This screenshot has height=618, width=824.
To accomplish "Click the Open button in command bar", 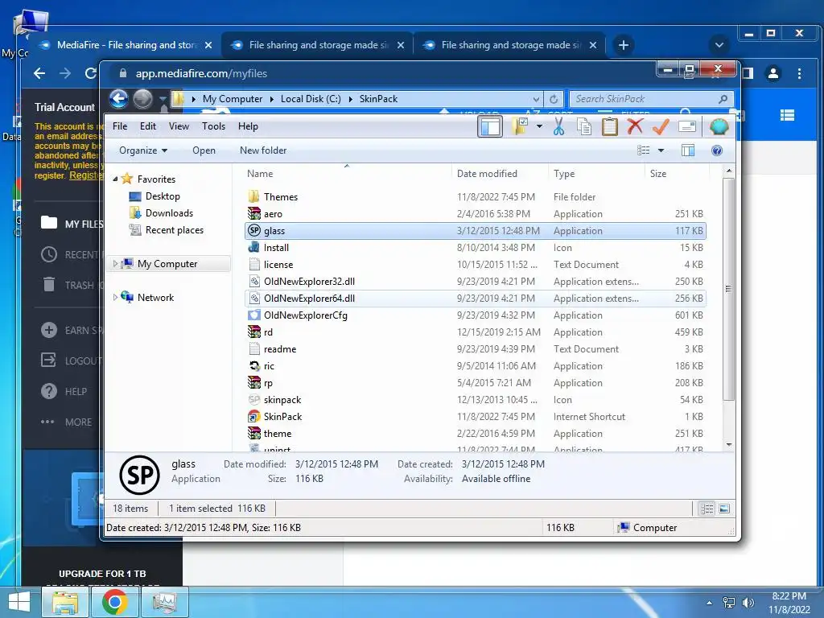I will pyautogui.click(x=204, y=150).
